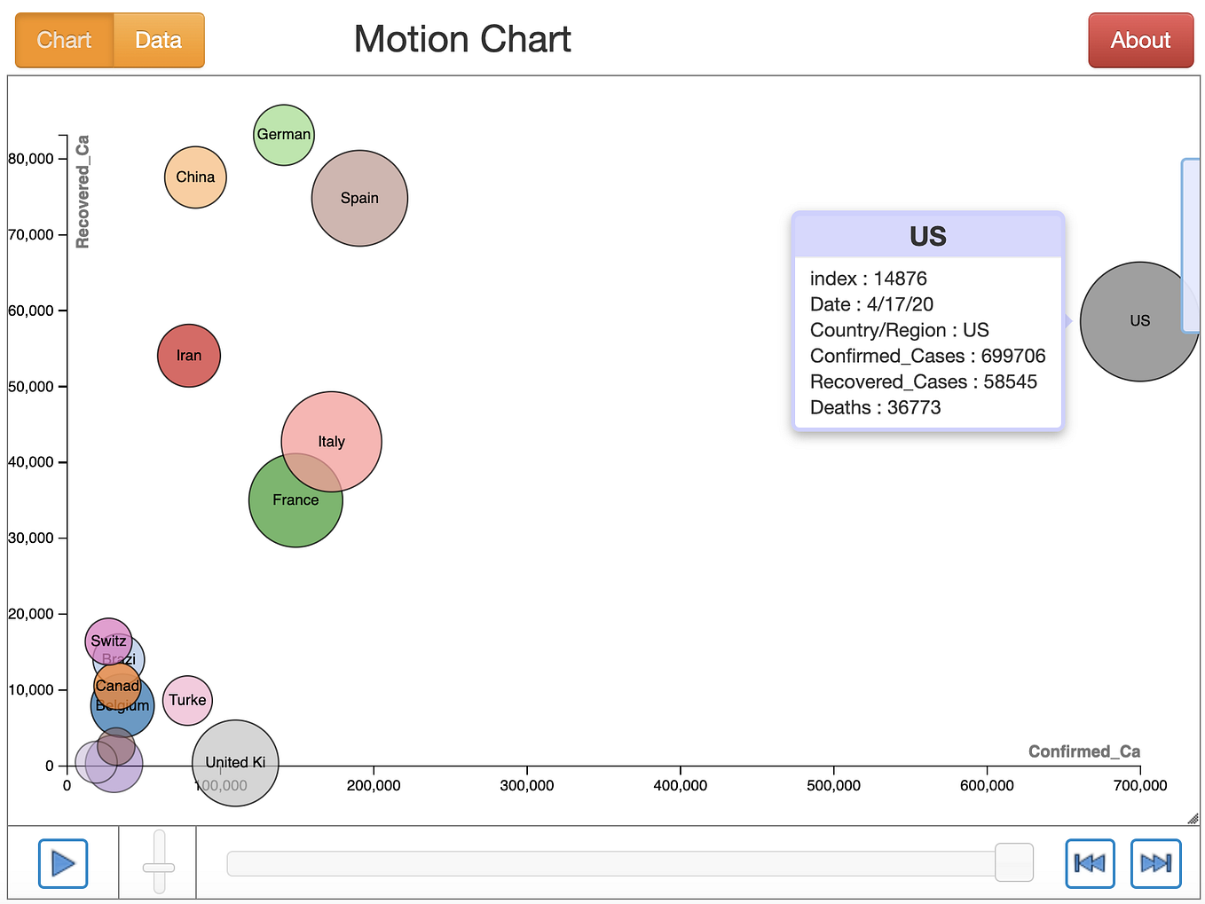
Task: Select the US bubble on the chart
Action: pos(1138,321)
